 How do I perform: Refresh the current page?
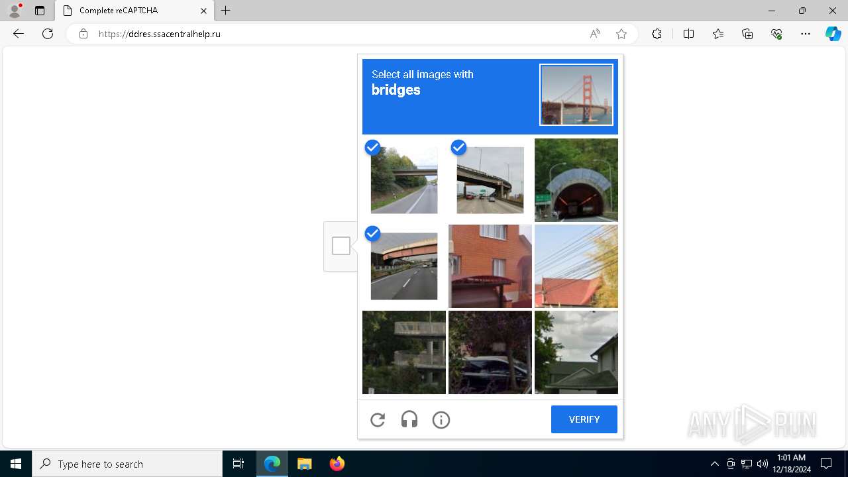pos(48,34)
